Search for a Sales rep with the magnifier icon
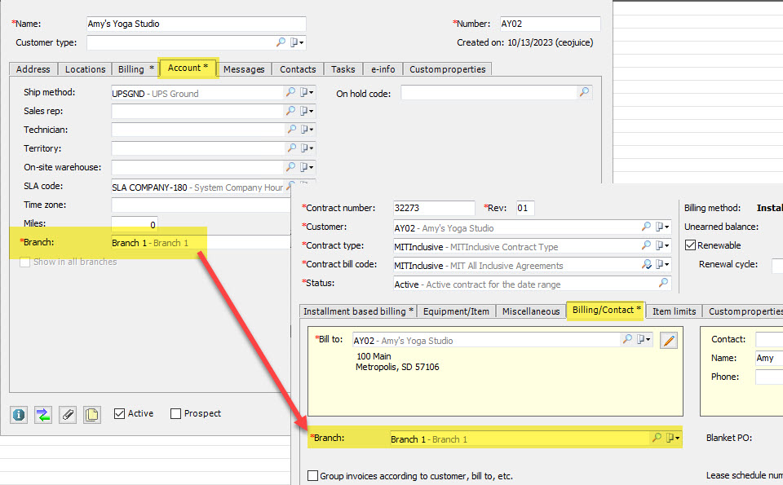This screenshot has height=485, width=783. [290, 111]
